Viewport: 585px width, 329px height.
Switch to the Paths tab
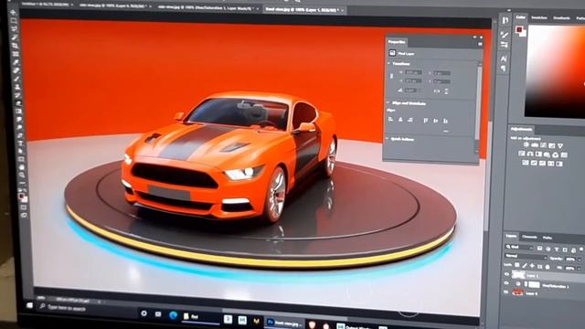pos(548,238)
